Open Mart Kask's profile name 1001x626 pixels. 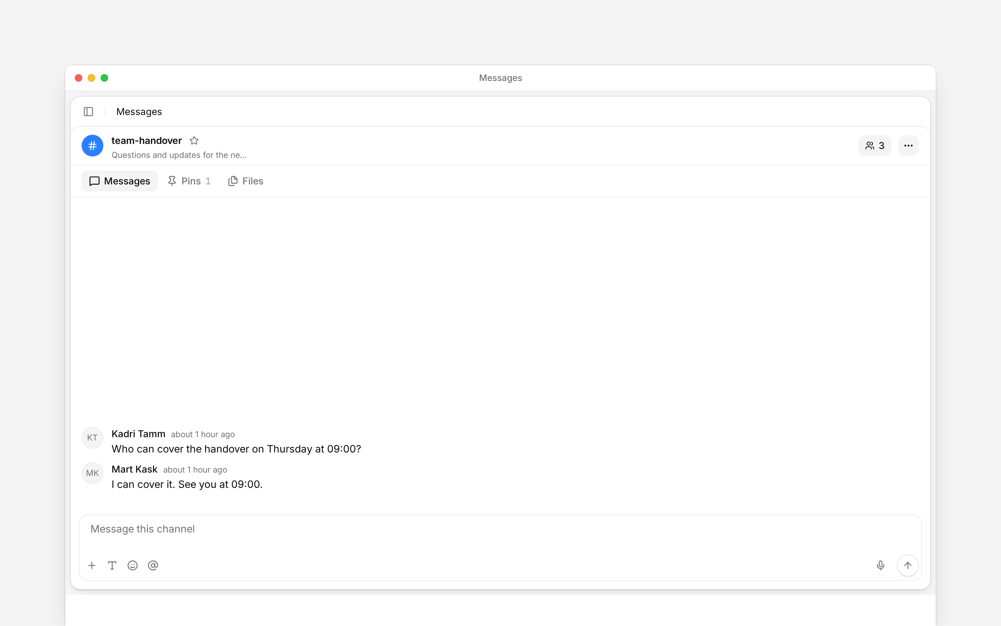coord(134,469)
